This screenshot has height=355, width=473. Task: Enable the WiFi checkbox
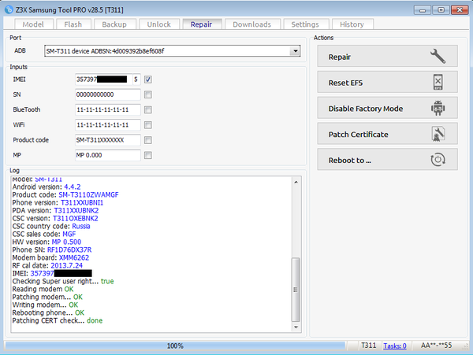click(148, 124)
